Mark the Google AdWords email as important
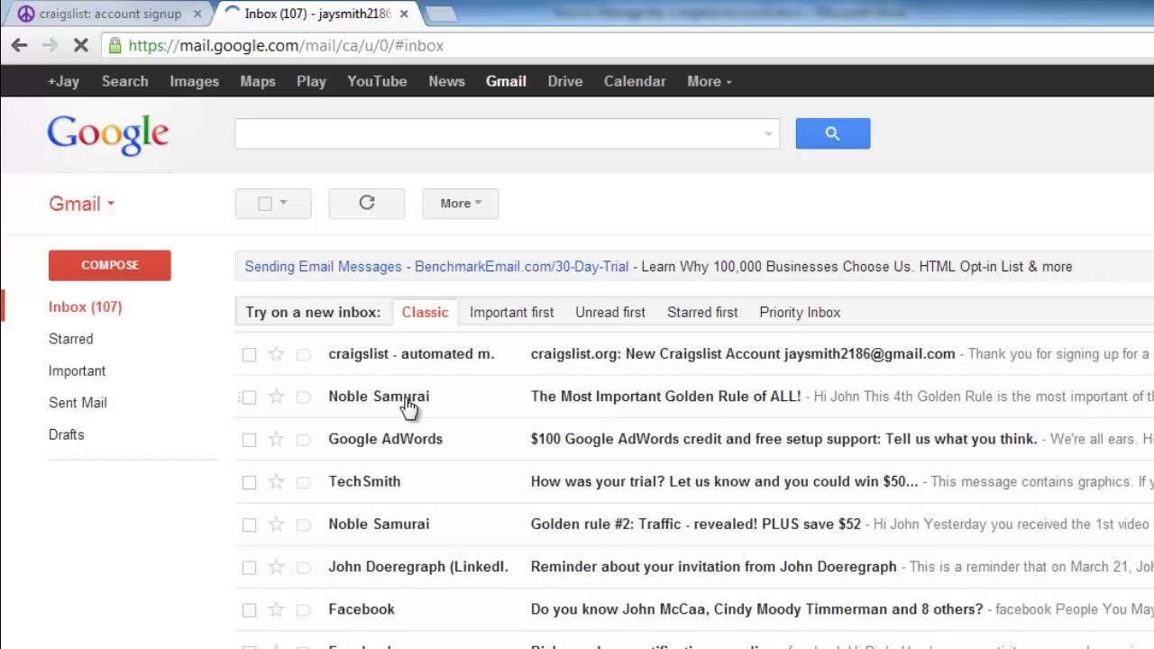The width and height of the screenshot is (1154, 649). coord(304,439)
